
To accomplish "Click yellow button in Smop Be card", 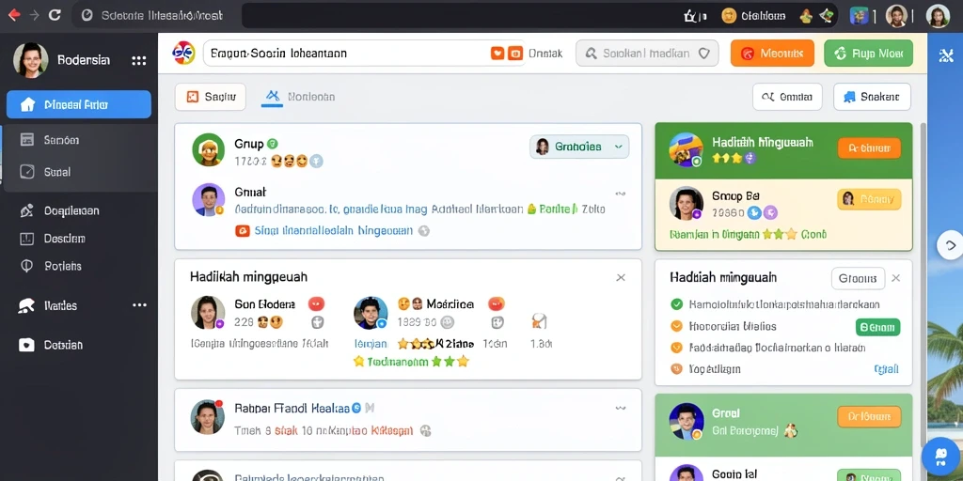I will tap(869, 199).
